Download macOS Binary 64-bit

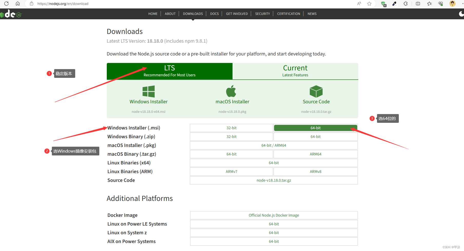231,154
